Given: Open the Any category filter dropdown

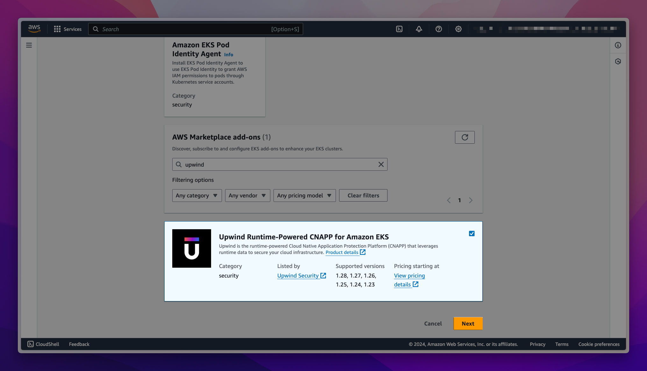Looking at the screenshot, I should point(197,196).
